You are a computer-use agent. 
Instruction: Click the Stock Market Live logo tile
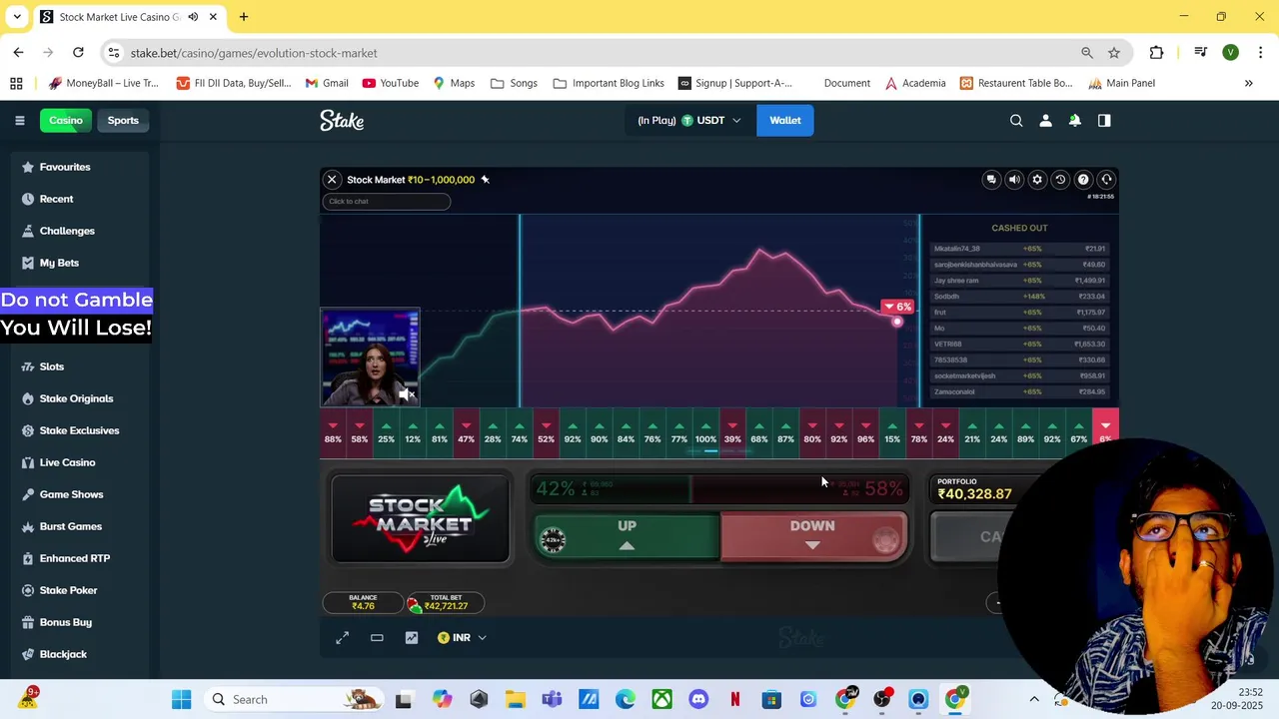point(420,519)
